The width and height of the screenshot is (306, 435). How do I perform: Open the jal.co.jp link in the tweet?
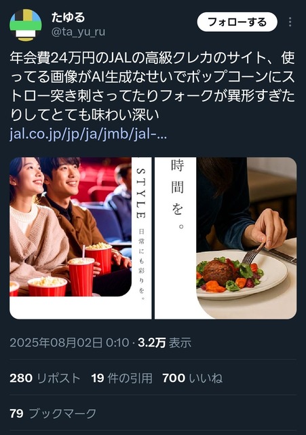[x=88, y=134]
